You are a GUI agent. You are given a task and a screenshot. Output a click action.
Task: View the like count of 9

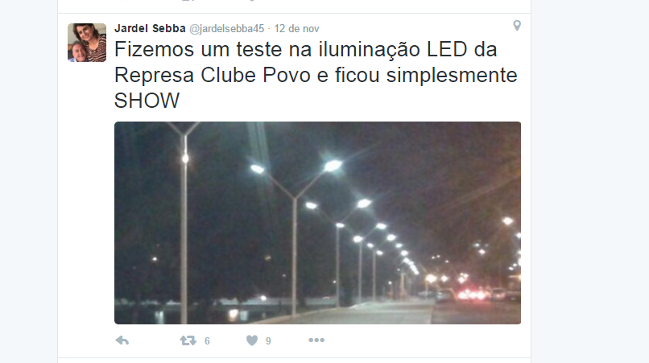tap(268, 341)
